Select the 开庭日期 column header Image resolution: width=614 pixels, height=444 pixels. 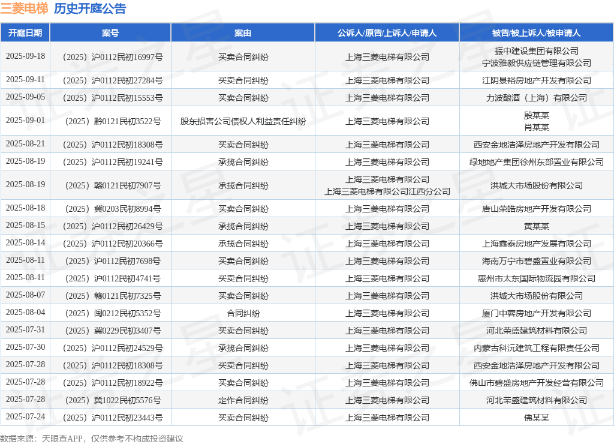point(25,33)
